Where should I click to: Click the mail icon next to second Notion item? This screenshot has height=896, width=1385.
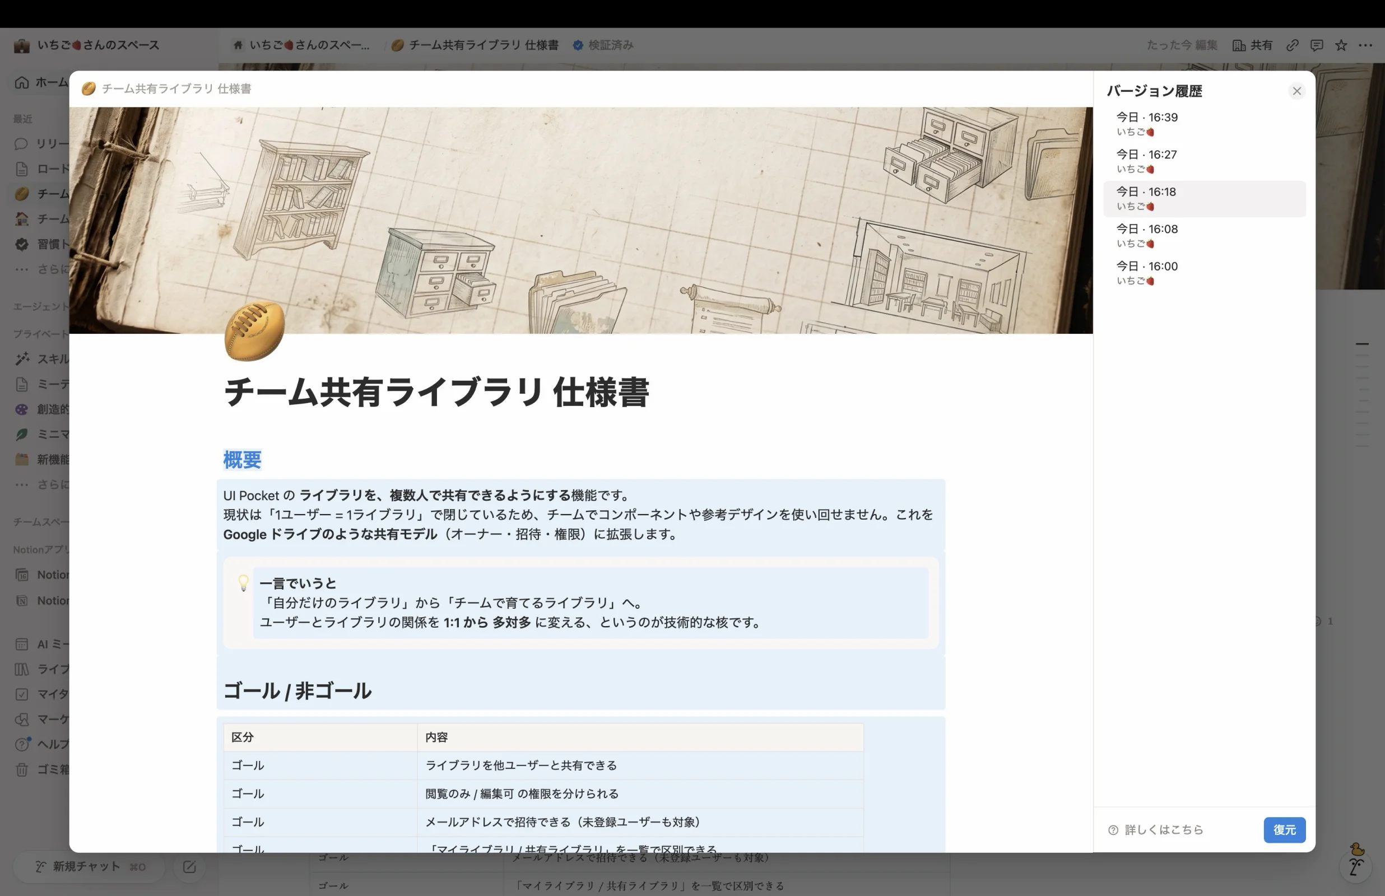(x=21, y=600)
